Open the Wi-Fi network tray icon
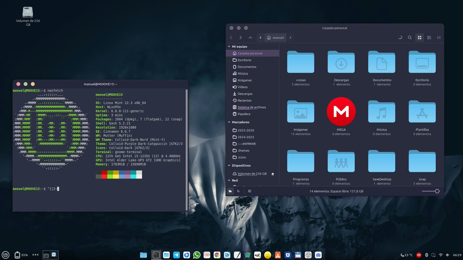Viewport: 463px width, 260px height. click(x=441, y=255)
